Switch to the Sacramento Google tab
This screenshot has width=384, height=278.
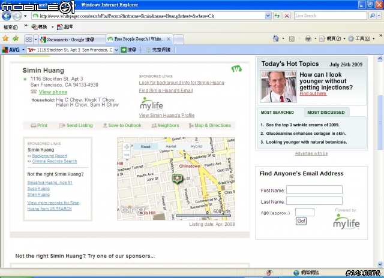click(x=72, y=40)
